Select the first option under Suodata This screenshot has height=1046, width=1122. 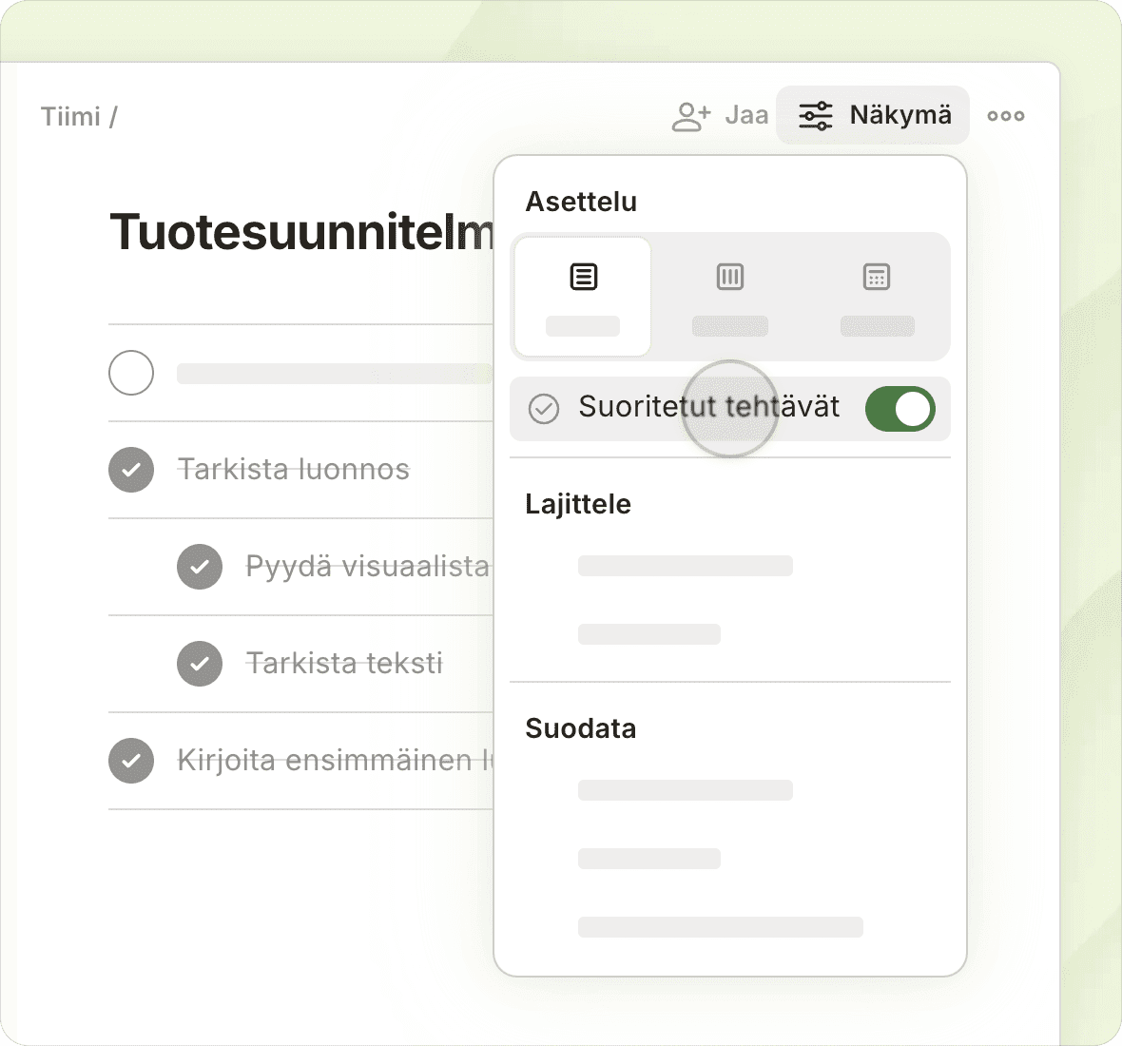click(685, 790)
